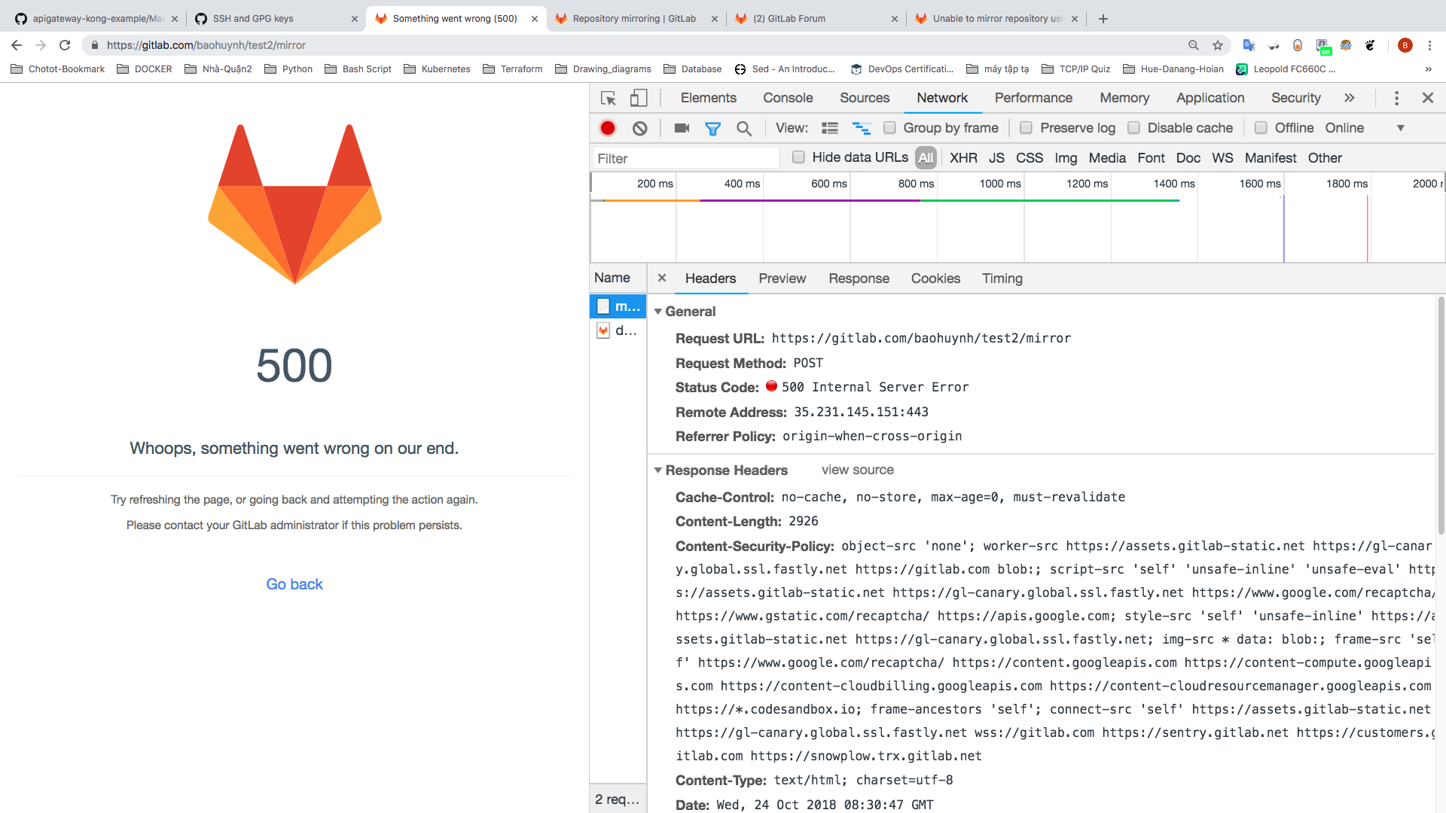Select the inspect element cursor tool
Viewport: 1446px width, 813px height.
(x=609, y=98)
